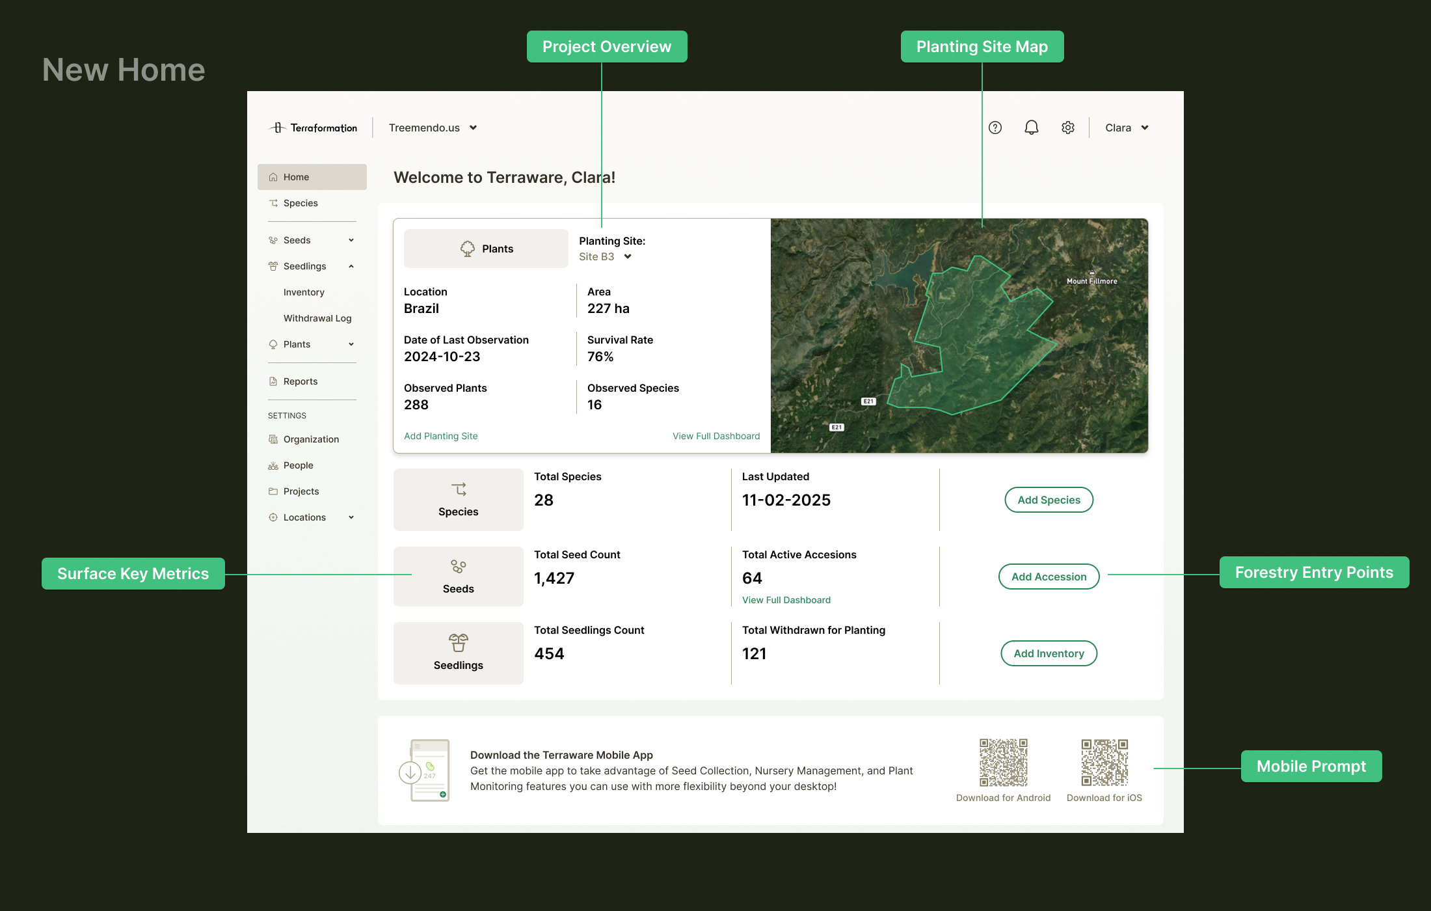Image resolution: width=1431 pixels, height=911 pixels.
Task: Click the Terraformation logo
Action: click(314, 128)
